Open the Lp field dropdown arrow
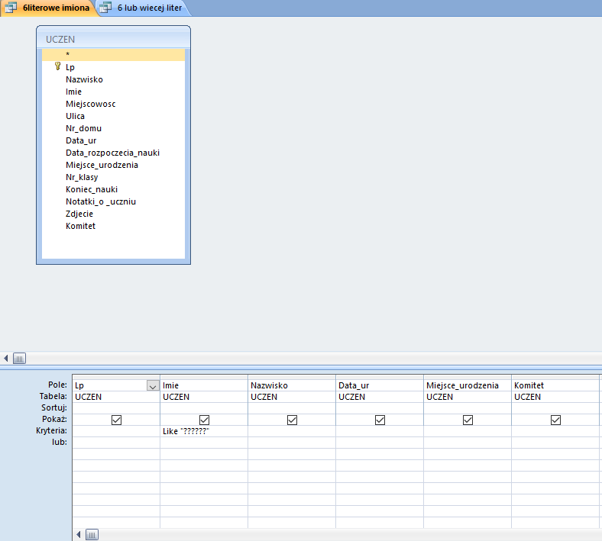 pos(152,386)
